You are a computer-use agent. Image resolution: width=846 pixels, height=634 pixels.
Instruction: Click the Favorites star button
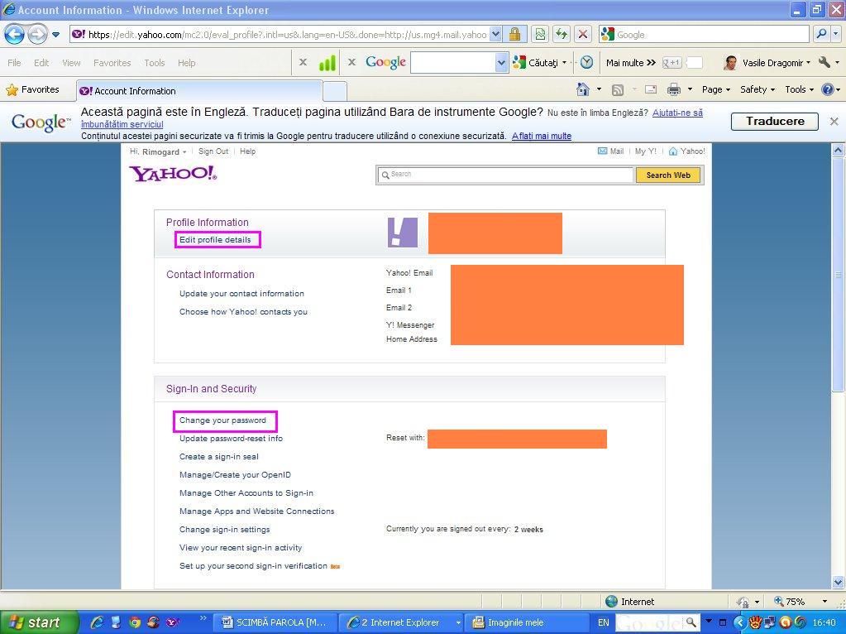32,89
